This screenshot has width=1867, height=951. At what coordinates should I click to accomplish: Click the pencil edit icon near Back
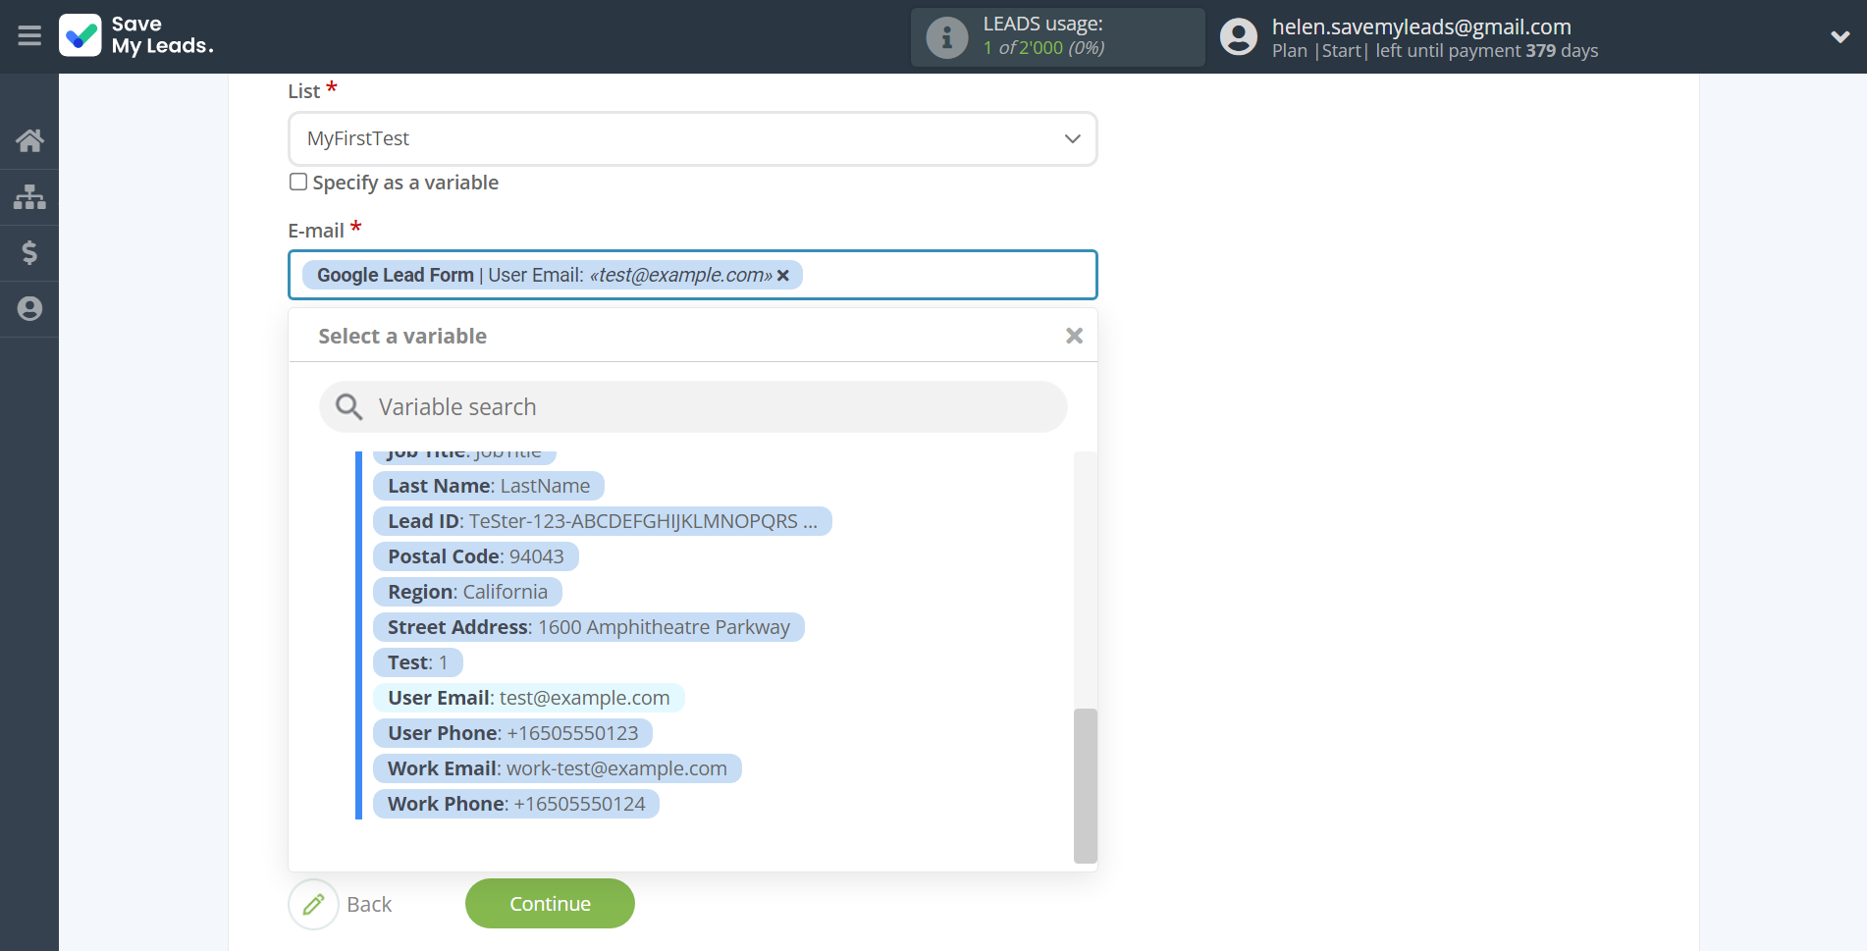313,904
